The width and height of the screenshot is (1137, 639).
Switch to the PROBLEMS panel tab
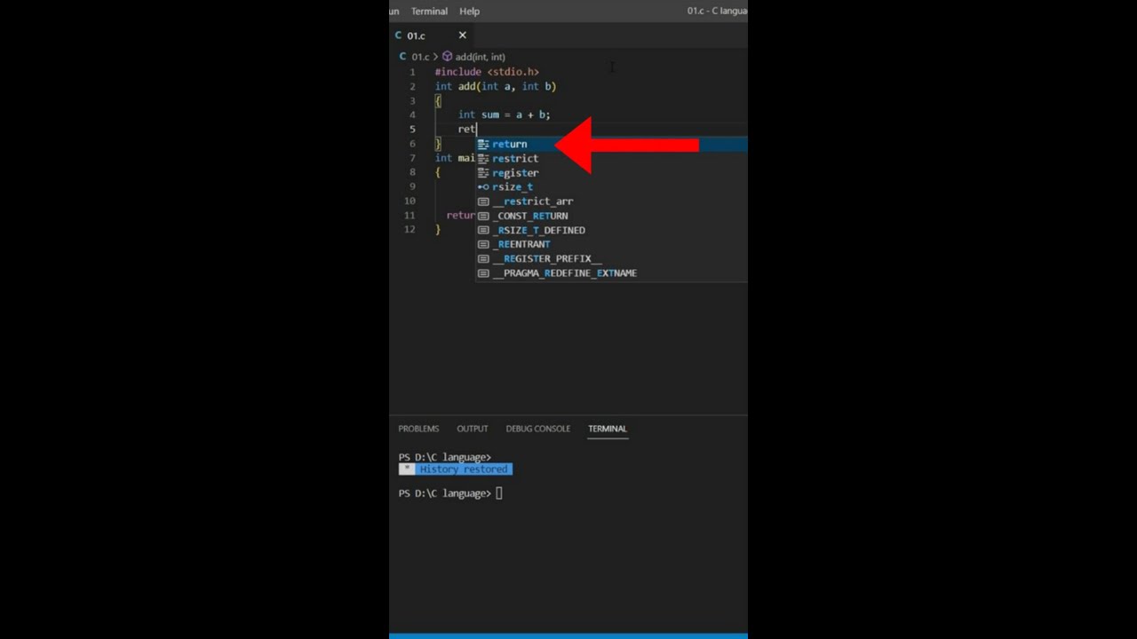(418, 429)
